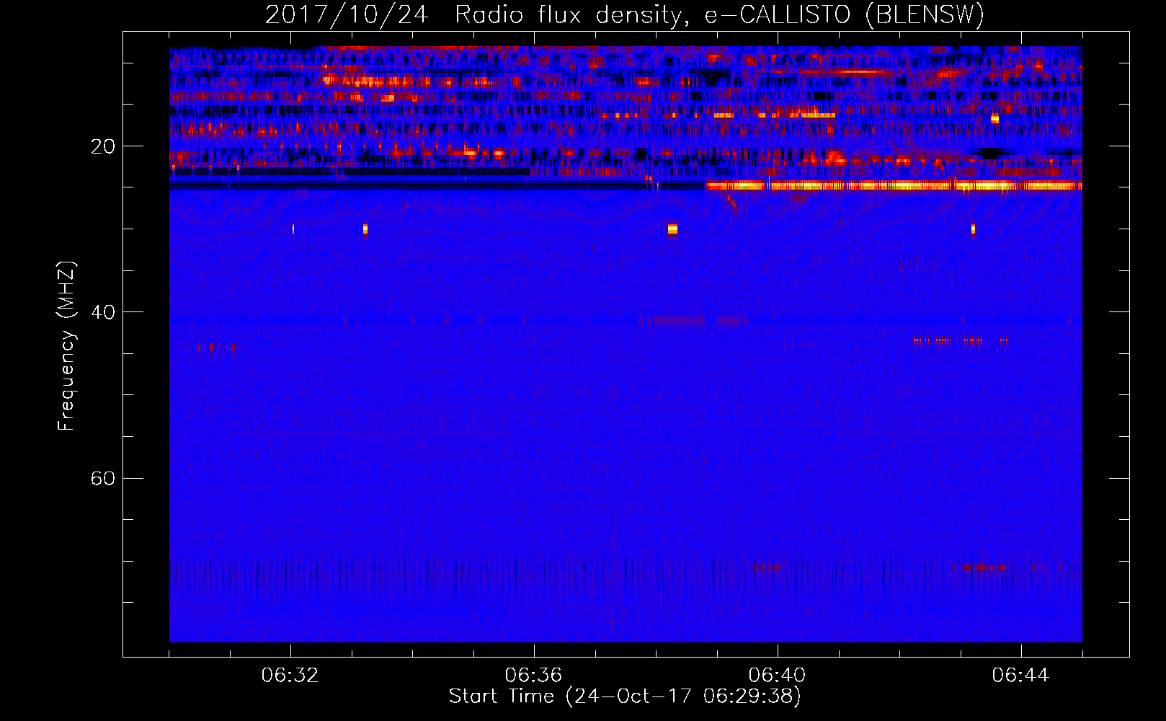
Task: Click the 60 MHz frequency tick label
Action: 102,478
